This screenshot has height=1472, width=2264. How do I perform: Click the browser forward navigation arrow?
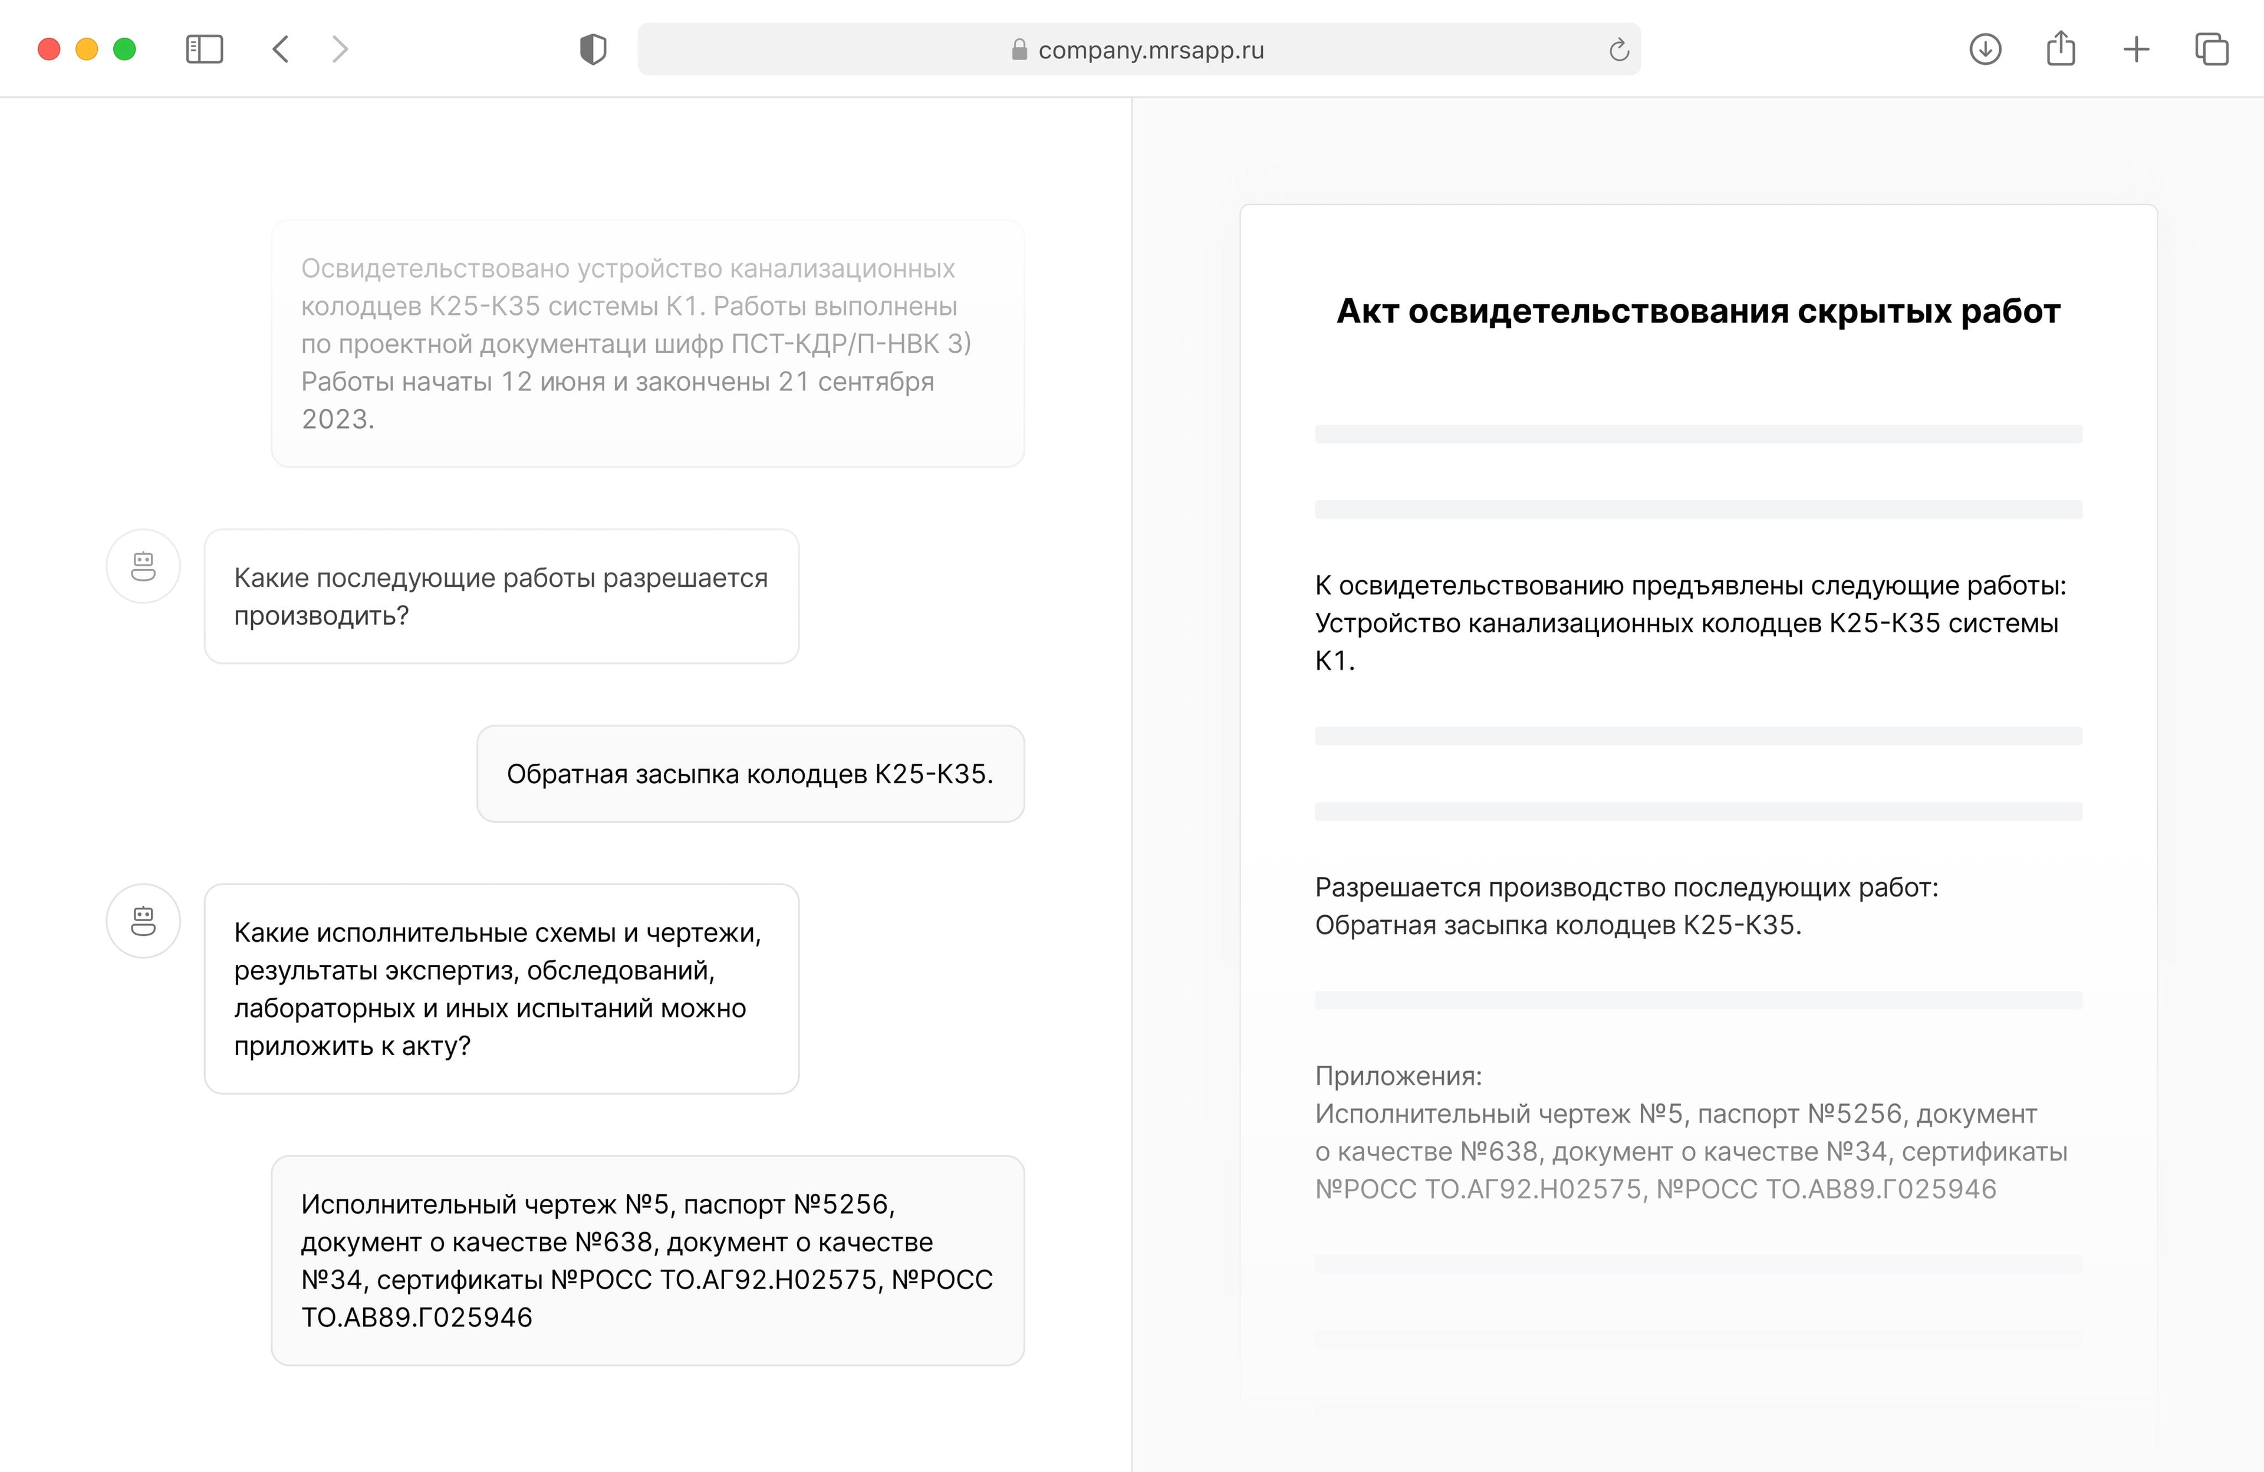click(338, 48)
